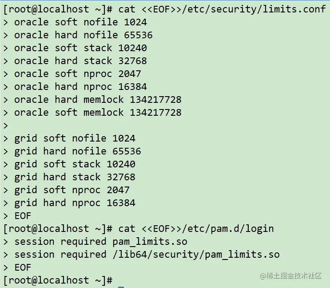The width and height of the screenshot is (330, 288).
Task: Click the 'oracle hard memlock 134217728' line
Action: point(98,100)
